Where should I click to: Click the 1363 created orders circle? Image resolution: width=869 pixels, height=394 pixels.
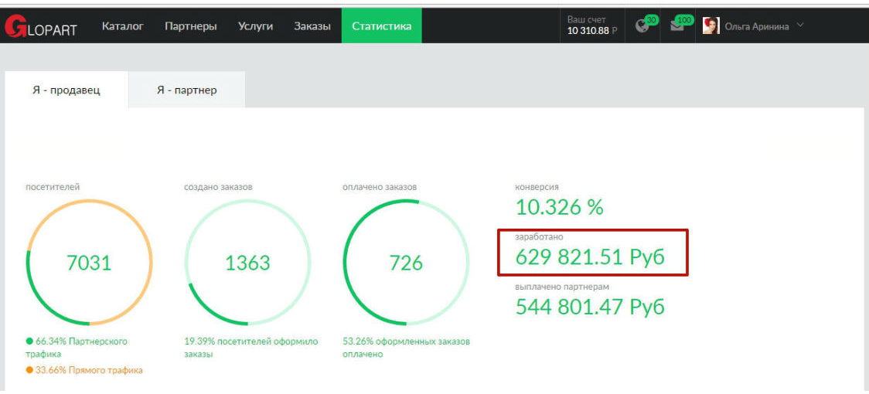247,263
